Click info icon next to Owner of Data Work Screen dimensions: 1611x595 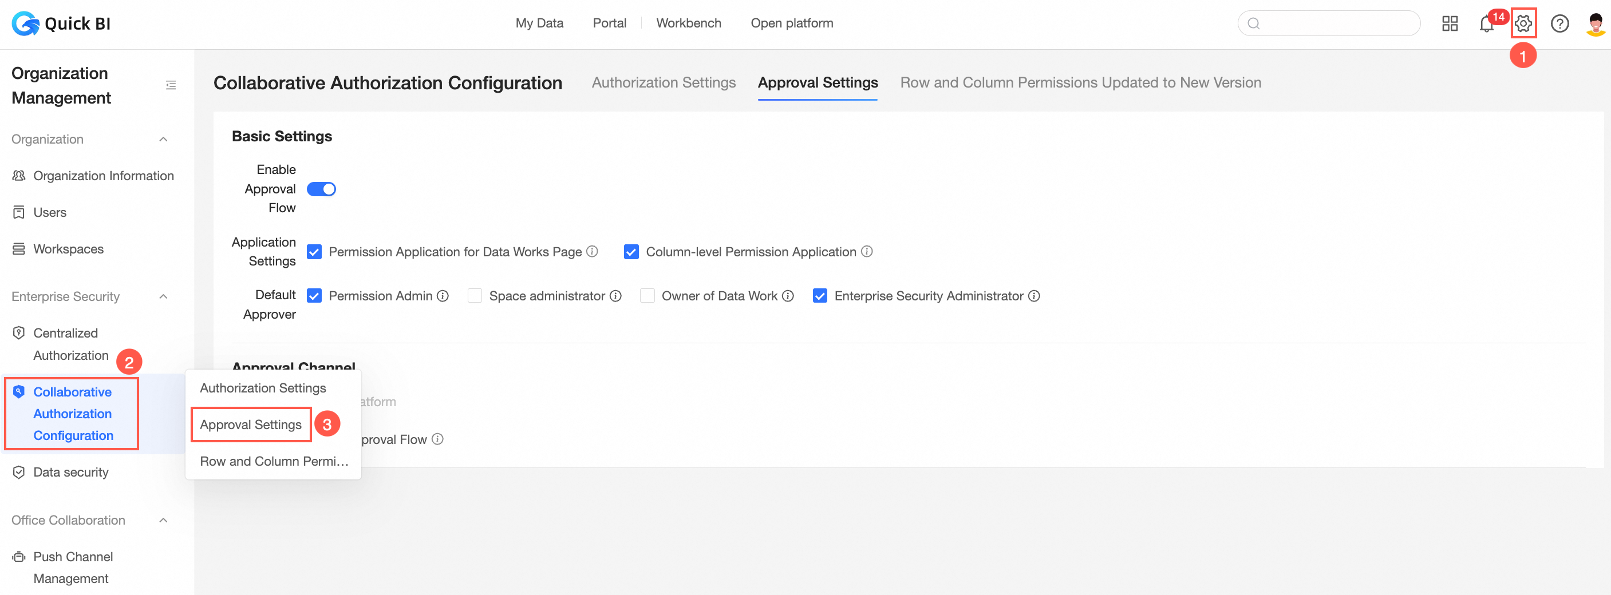pos(787,296)
